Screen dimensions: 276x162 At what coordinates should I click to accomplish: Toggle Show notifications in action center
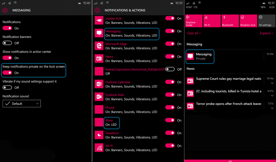[7, 58]
